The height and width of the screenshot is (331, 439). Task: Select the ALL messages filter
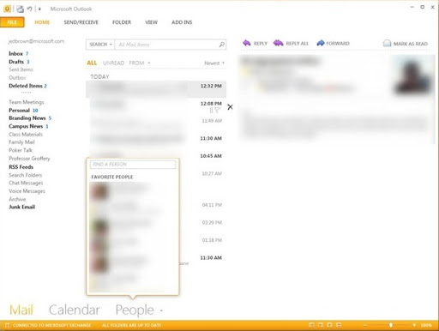(x=92, y=63)
